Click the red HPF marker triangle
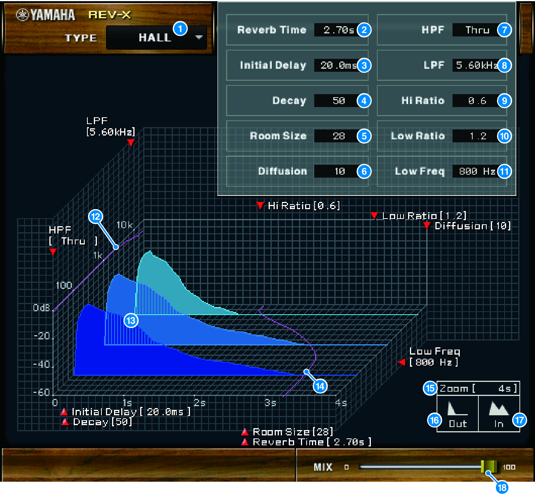The width and height of the screenshot is (535, 495). 53,252
